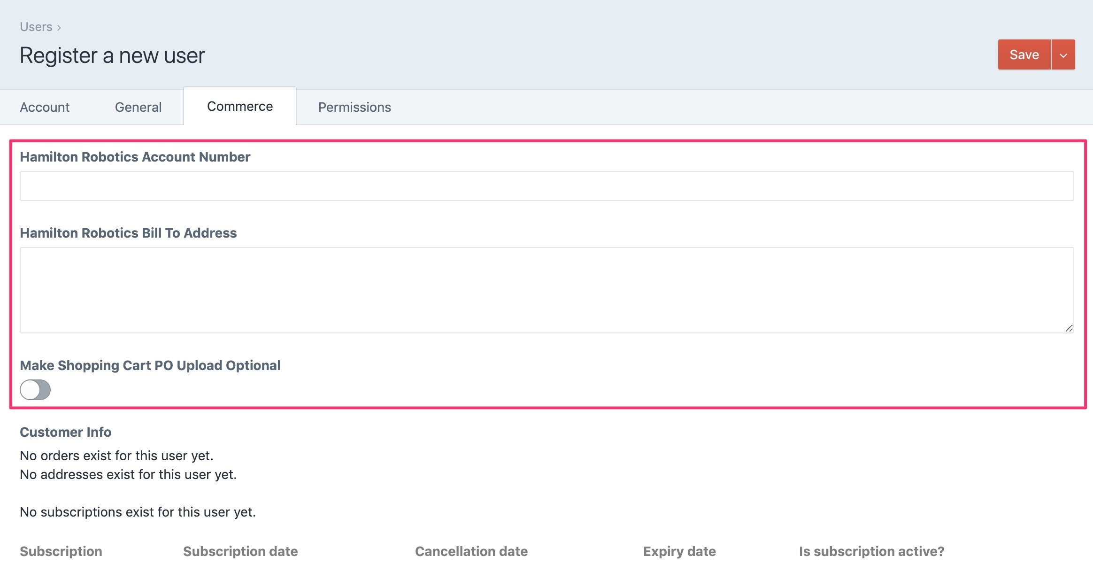1093x587 pixels.
Task: Click the Subscription date column header
Action: 240,551
